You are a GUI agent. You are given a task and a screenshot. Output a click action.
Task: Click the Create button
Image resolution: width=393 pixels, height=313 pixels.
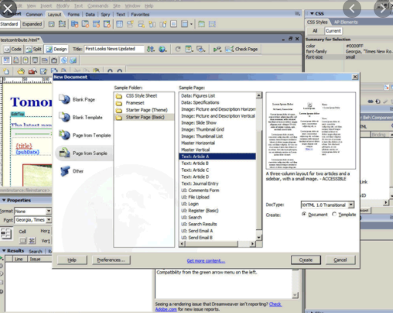tap(306, 260)
